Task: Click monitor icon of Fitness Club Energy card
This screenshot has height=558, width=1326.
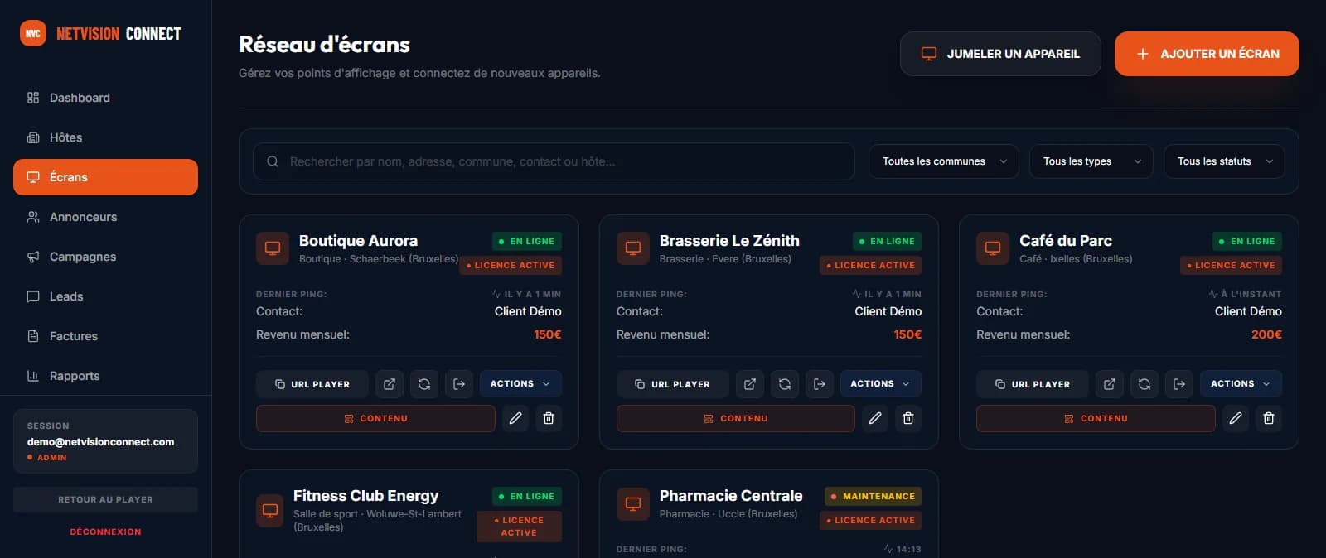Action: click(270, 510)
